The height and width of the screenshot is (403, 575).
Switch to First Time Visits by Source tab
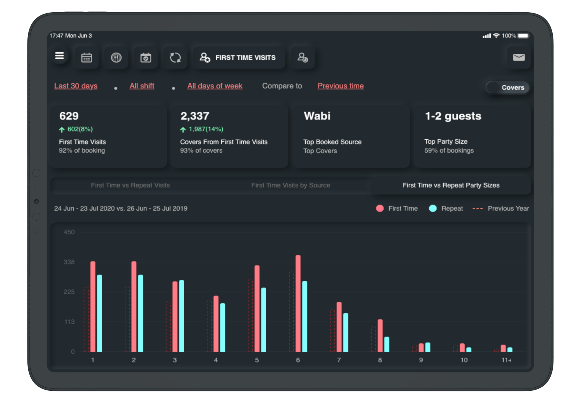[x=290, y=185]
